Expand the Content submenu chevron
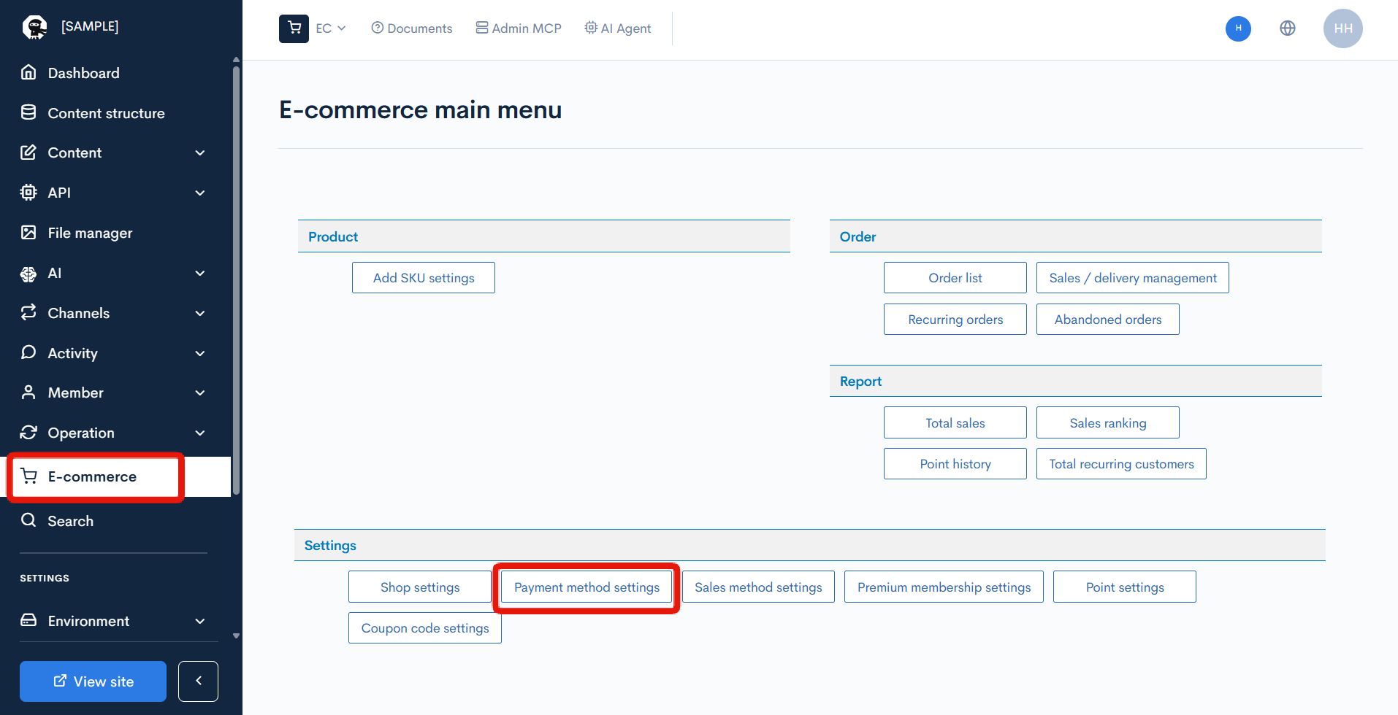Screen dimensions: 1398x715 click(200, 152)
